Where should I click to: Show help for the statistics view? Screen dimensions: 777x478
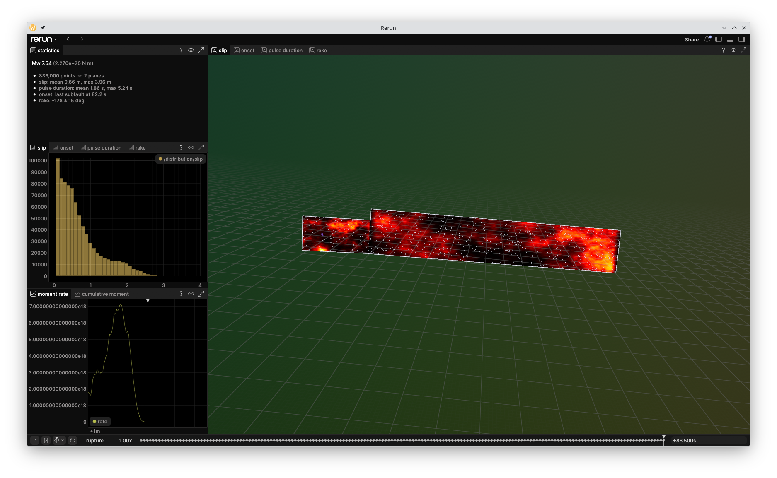(x=181, y=50)
